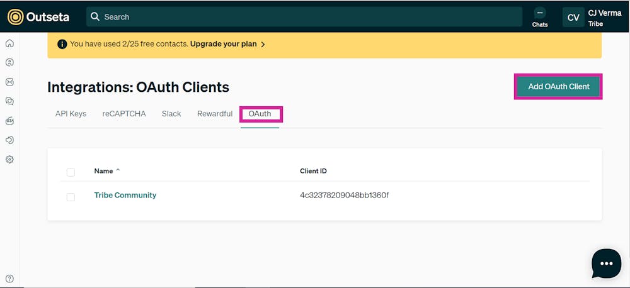Click the help question mark icon

(9, 279)
